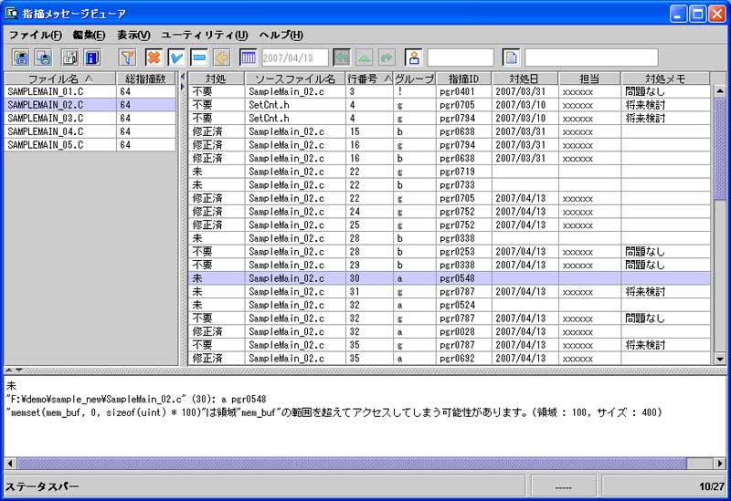Click the input field next to the person icon

[x=461, y=57]
